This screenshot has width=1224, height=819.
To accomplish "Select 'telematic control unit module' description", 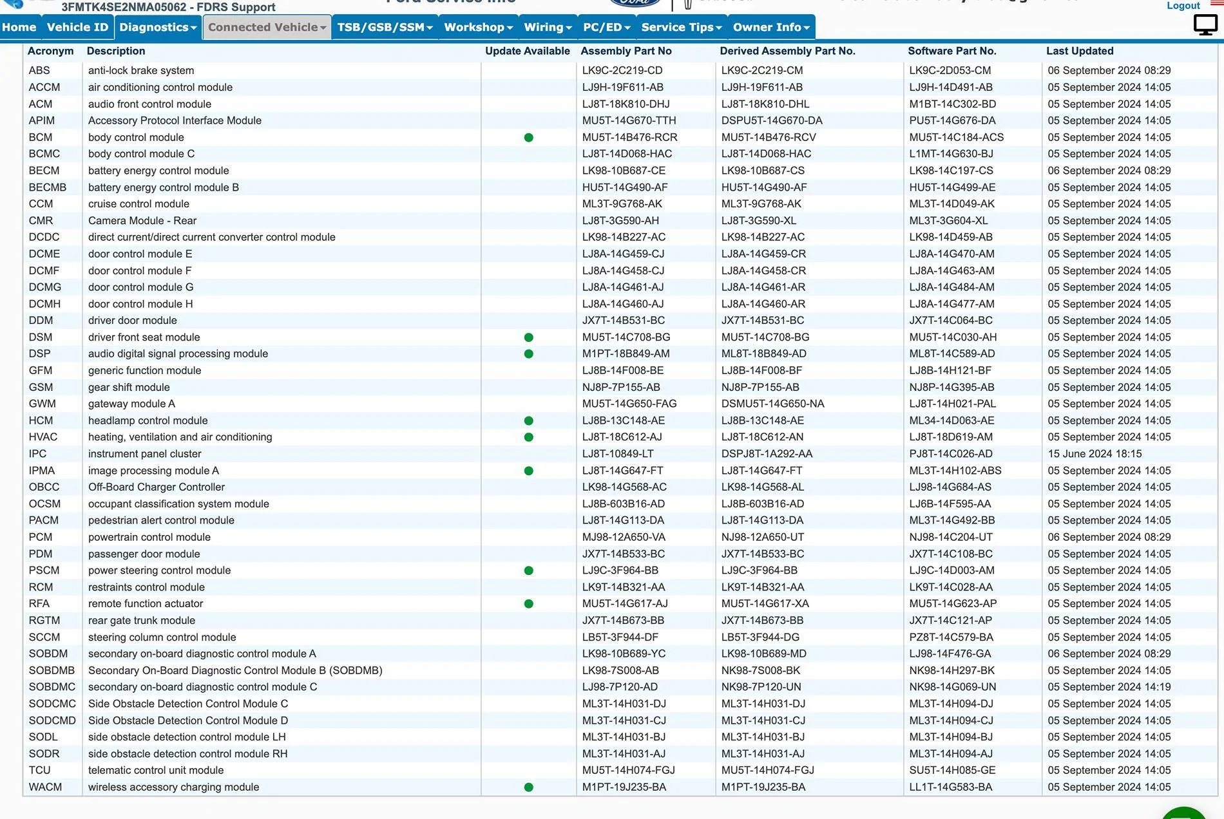I will tap(156, 770).
